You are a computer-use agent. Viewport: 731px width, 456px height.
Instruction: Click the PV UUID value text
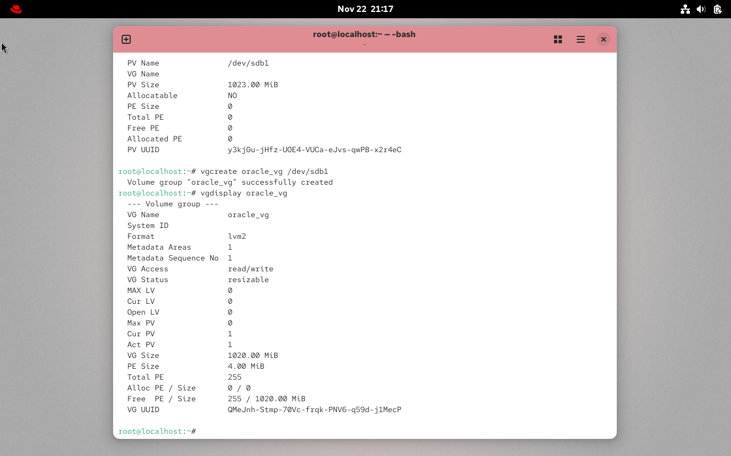point(314,149)
